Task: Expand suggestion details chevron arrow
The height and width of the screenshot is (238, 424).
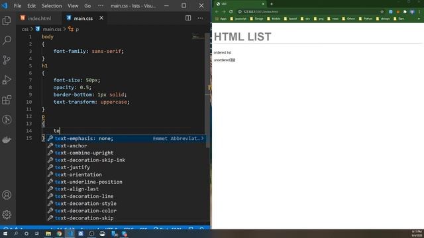Action: [202, 138]
